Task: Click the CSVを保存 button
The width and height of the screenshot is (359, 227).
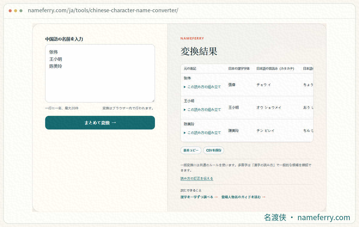Action: (214, 150)
